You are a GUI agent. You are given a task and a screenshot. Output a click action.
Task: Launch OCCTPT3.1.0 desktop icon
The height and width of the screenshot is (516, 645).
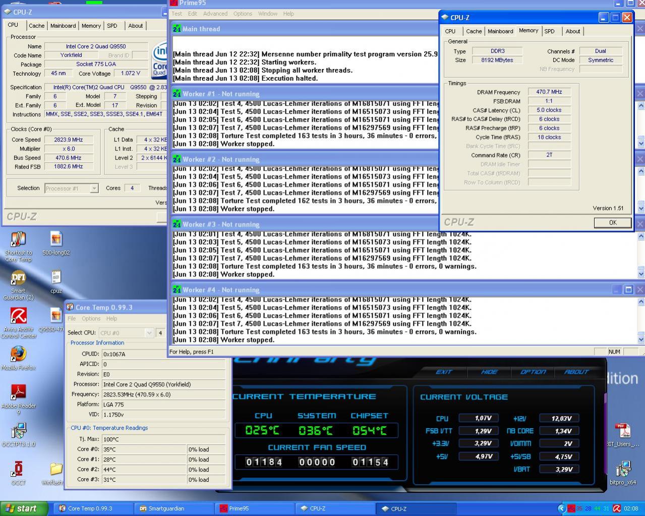[x=18, y=434]
